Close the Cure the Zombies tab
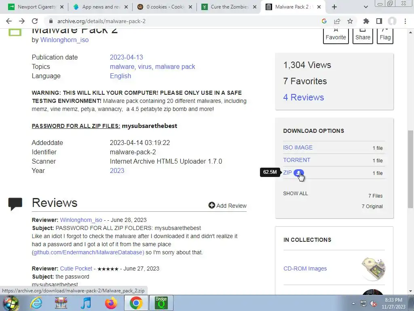This screenshot has width=414, height=311. tap(255, 7)
